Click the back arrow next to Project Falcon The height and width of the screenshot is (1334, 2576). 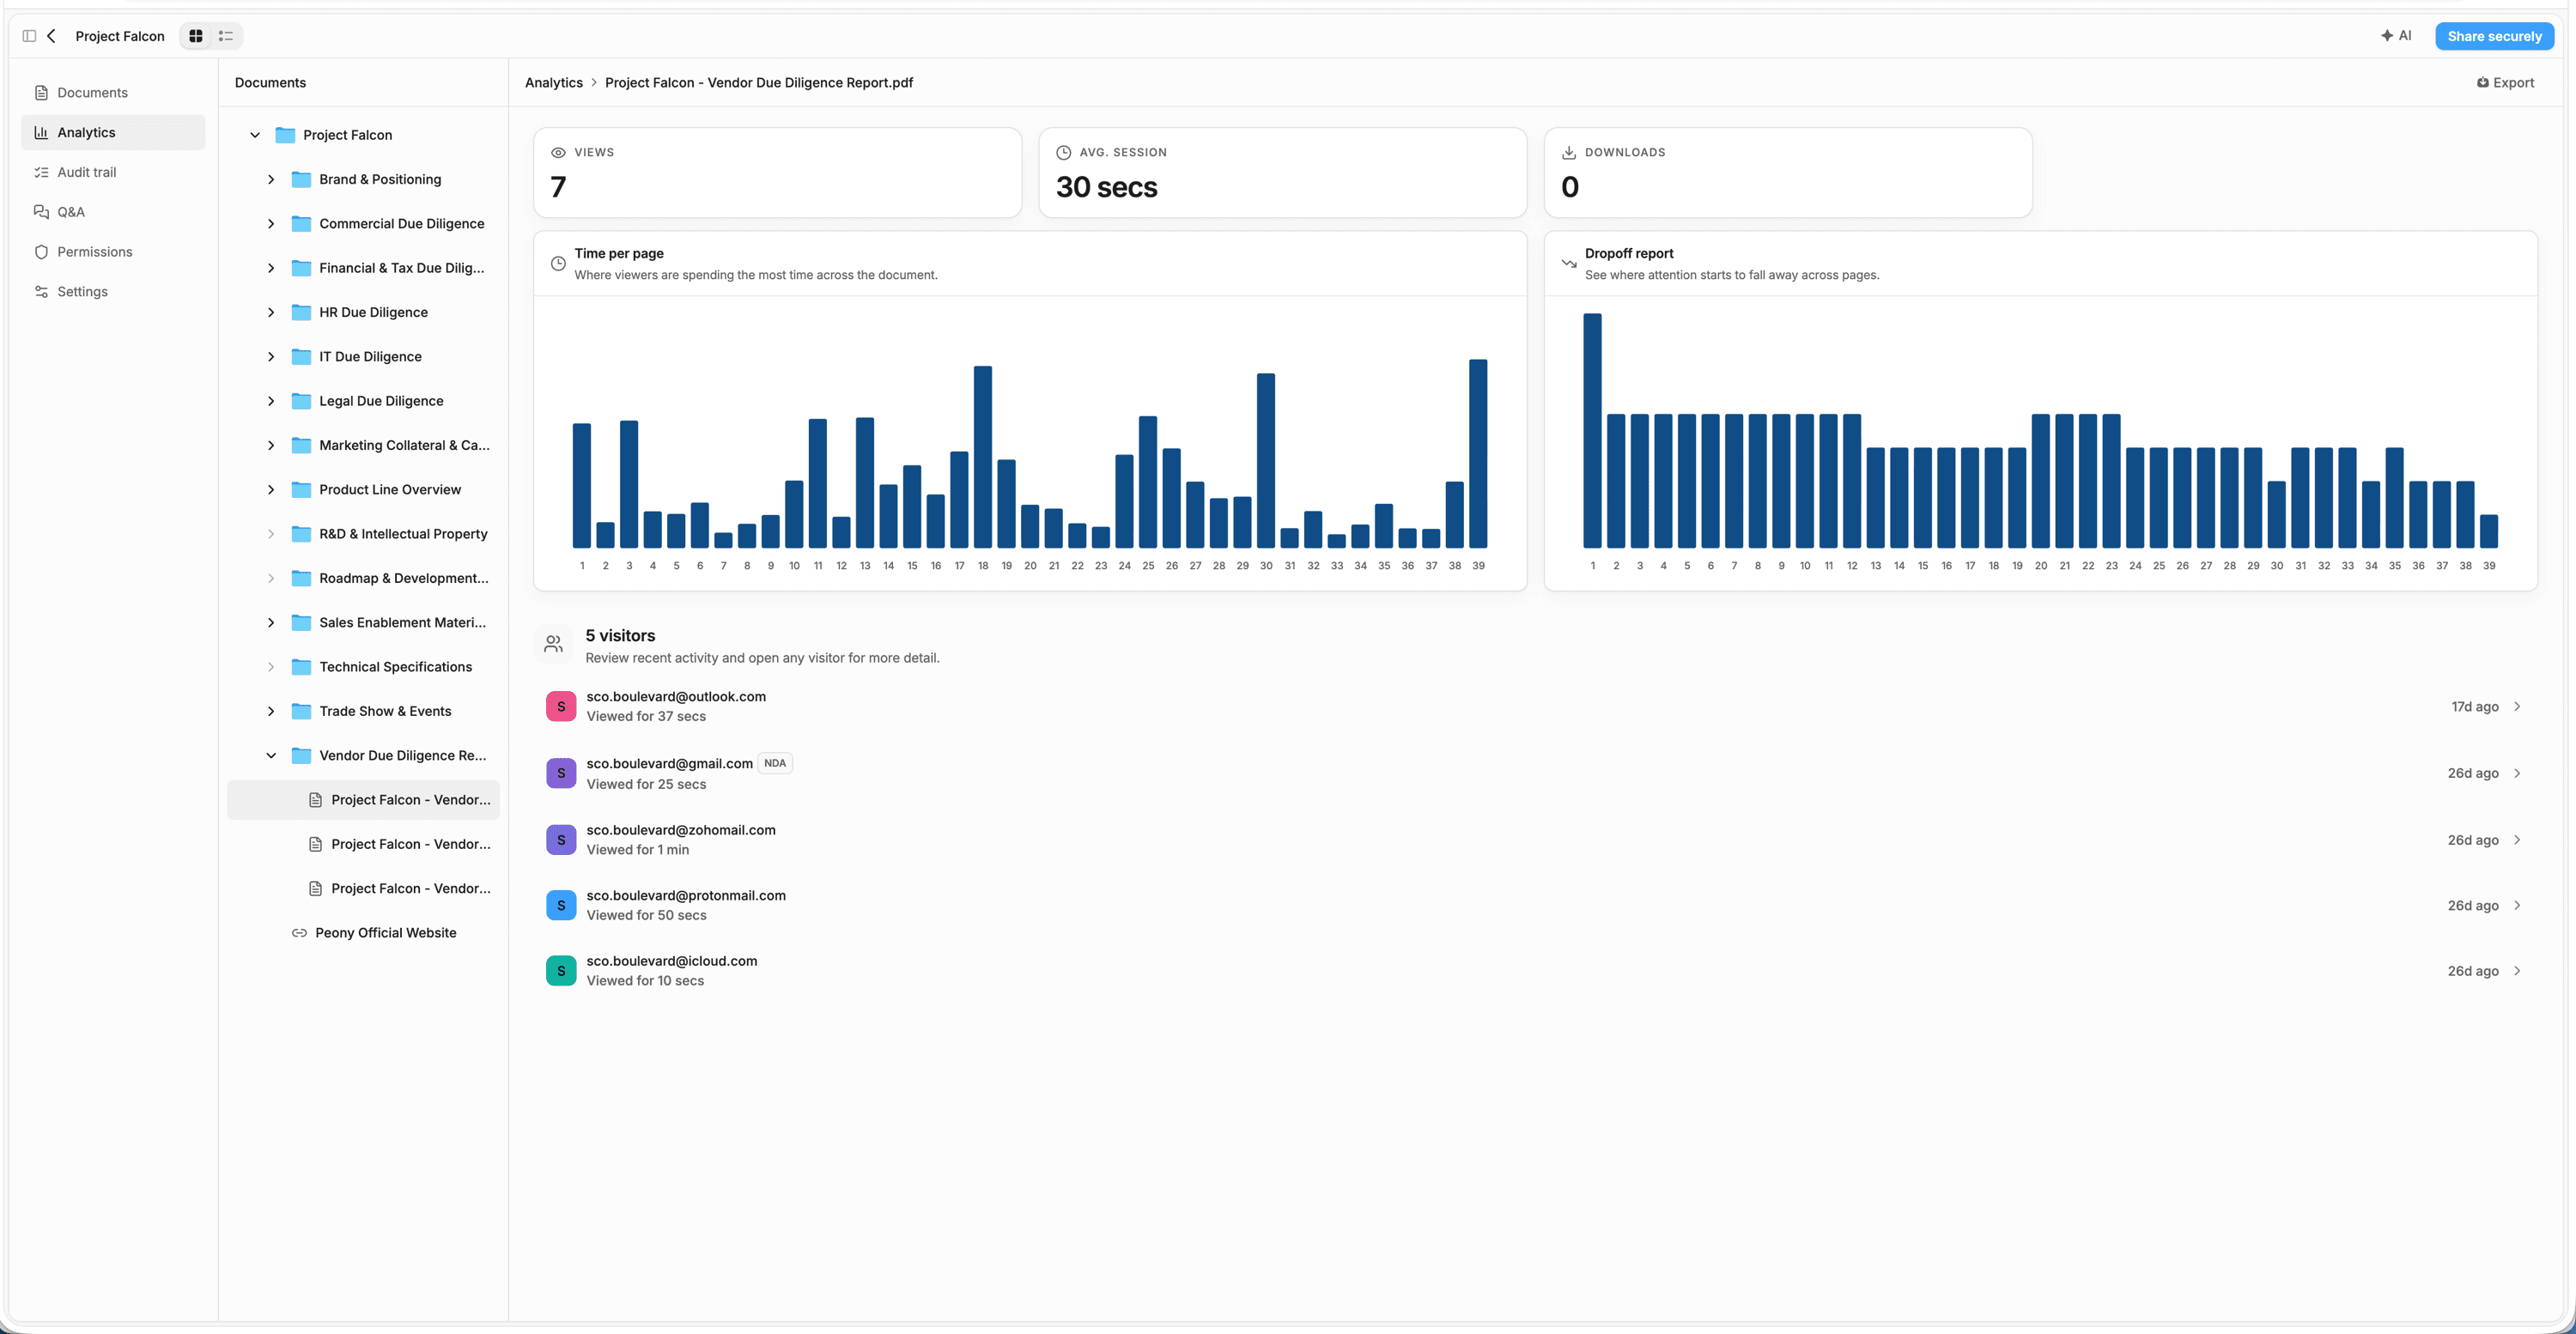click(52, 36)
